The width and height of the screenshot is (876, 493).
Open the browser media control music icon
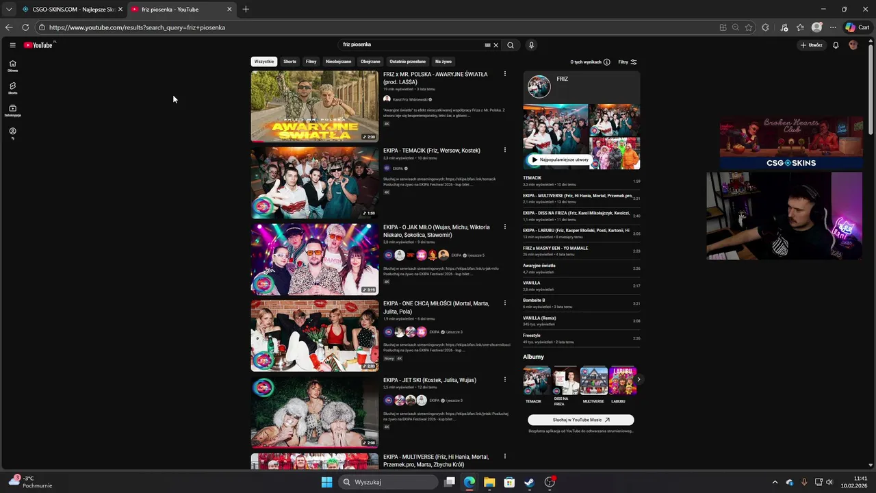point(784,27)
